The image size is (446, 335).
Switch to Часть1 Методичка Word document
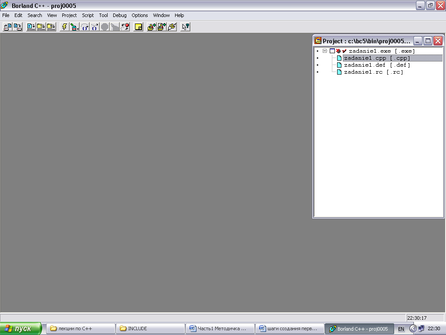click(220, 328)
